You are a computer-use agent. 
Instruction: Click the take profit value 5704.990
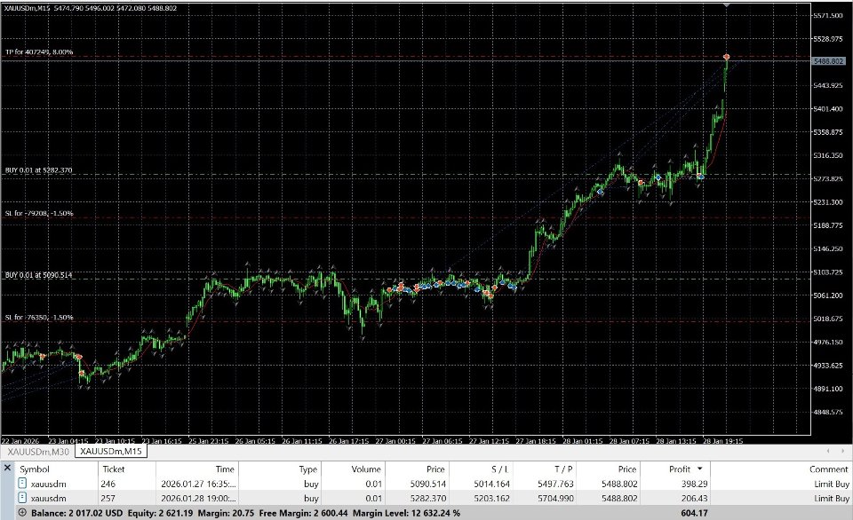pyautogui.click(x=555, y=499)
